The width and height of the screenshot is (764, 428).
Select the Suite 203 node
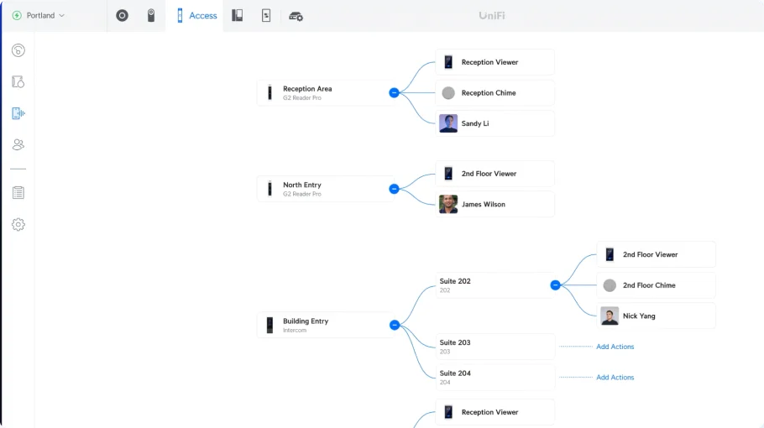click(495, 347)
